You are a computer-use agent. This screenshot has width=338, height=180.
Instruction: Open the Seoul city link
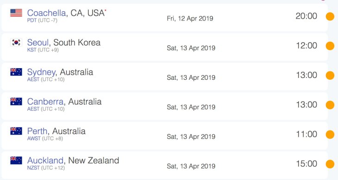pyautogui.click(x=38, y=42)
